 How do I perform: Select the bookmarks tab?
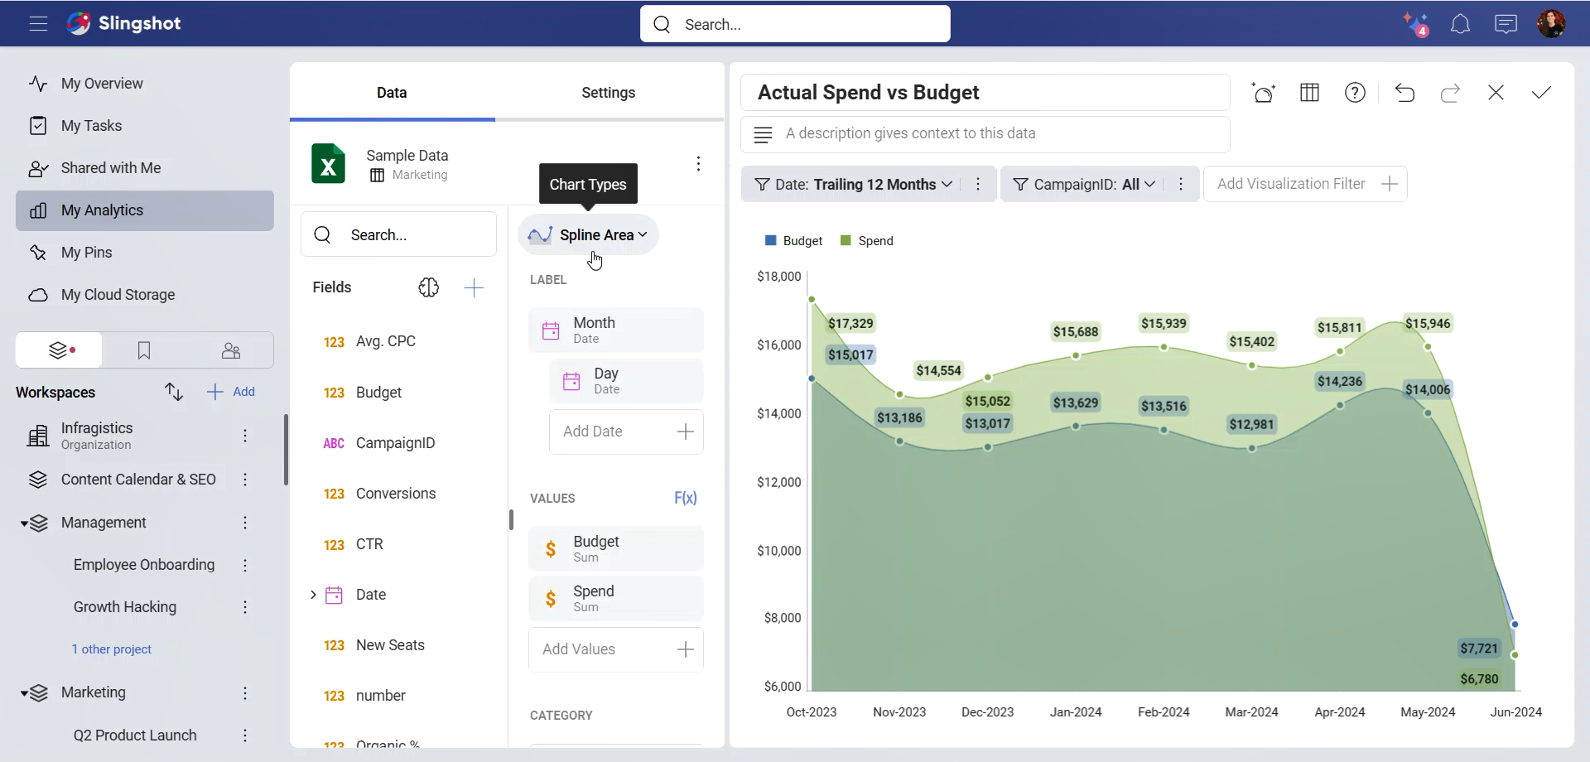144,350
